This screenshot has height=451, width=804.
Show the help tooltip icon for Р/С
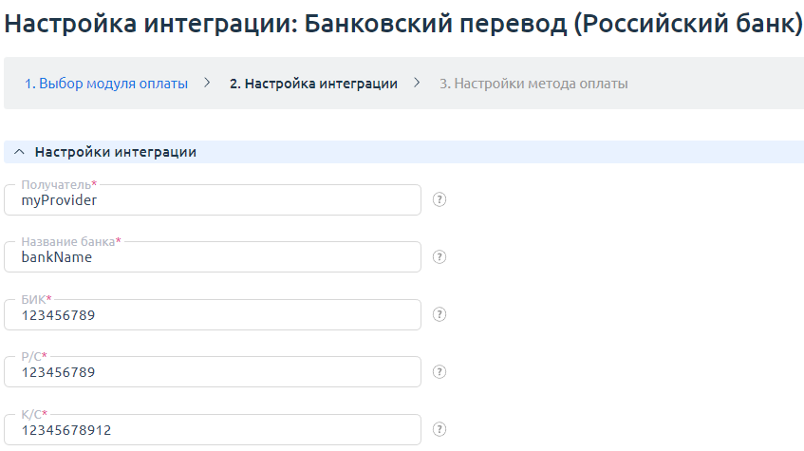coord(439,371)
